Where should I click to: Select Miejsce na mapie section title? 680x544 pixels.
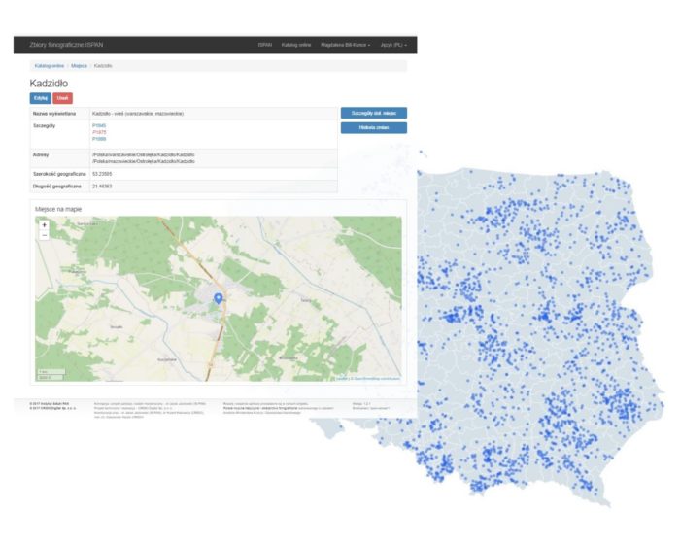58,209
